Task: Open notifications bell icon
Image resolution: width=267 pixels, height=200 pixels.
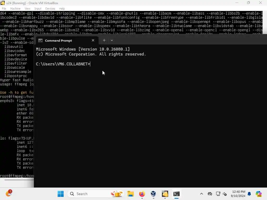Action: 249,194
